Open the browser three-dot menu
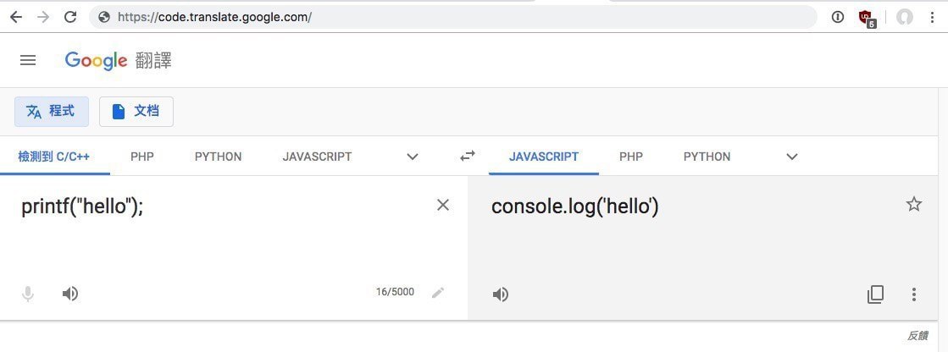948x352 pixels. [932, 17]
